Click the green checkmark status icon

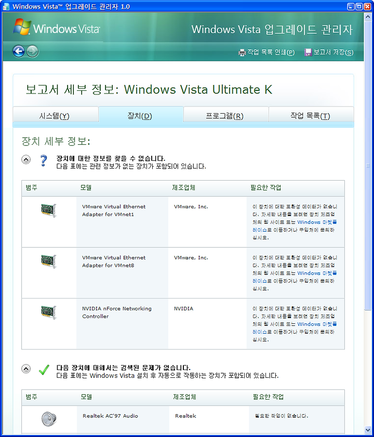pyautogui.click(x=44, y=370)
